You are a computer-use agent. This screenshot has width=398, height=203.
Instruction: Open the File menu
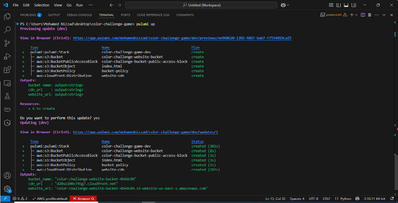click(16, 5)
